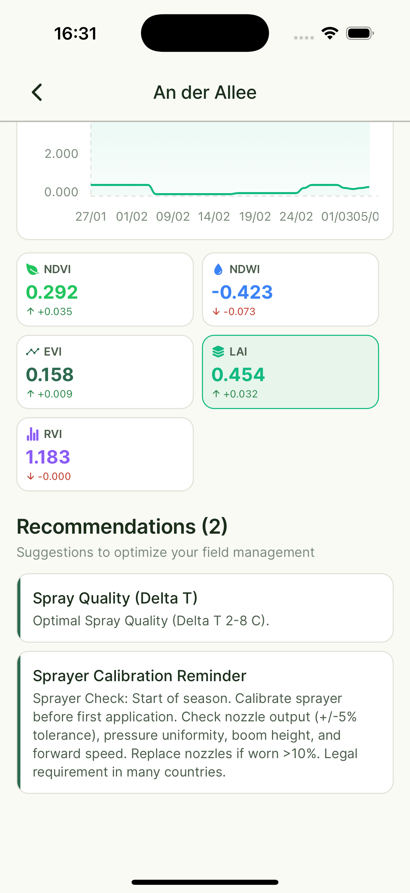This screenshot has height=893, width=410.
Task: Tap the LAI layers icon
Action: tap(218, 351)
